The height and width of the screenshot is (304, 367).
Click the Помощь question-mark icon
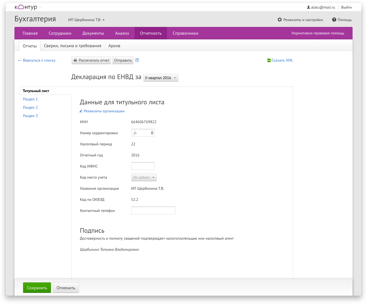click(334, 20)
